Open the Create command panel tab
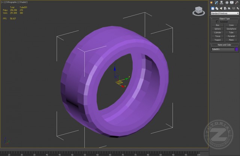Image resolution: width=240 pixels, height=156 pixels. [x=211, y=3]
